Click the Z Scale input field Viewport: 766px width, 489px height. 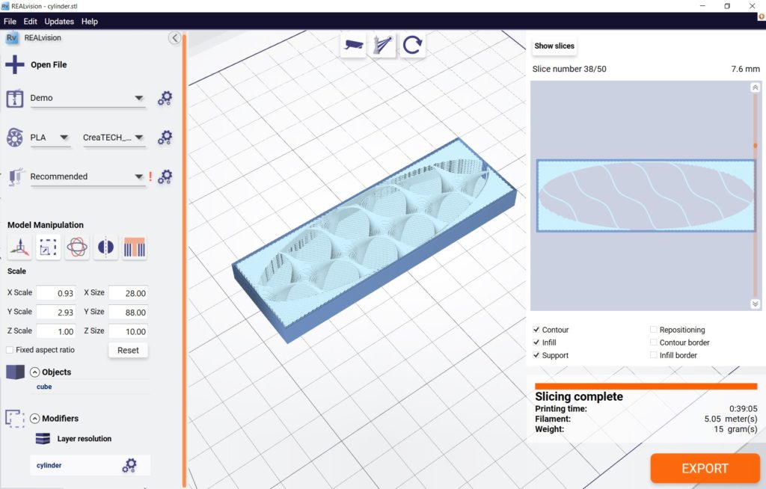coord(55,331)
